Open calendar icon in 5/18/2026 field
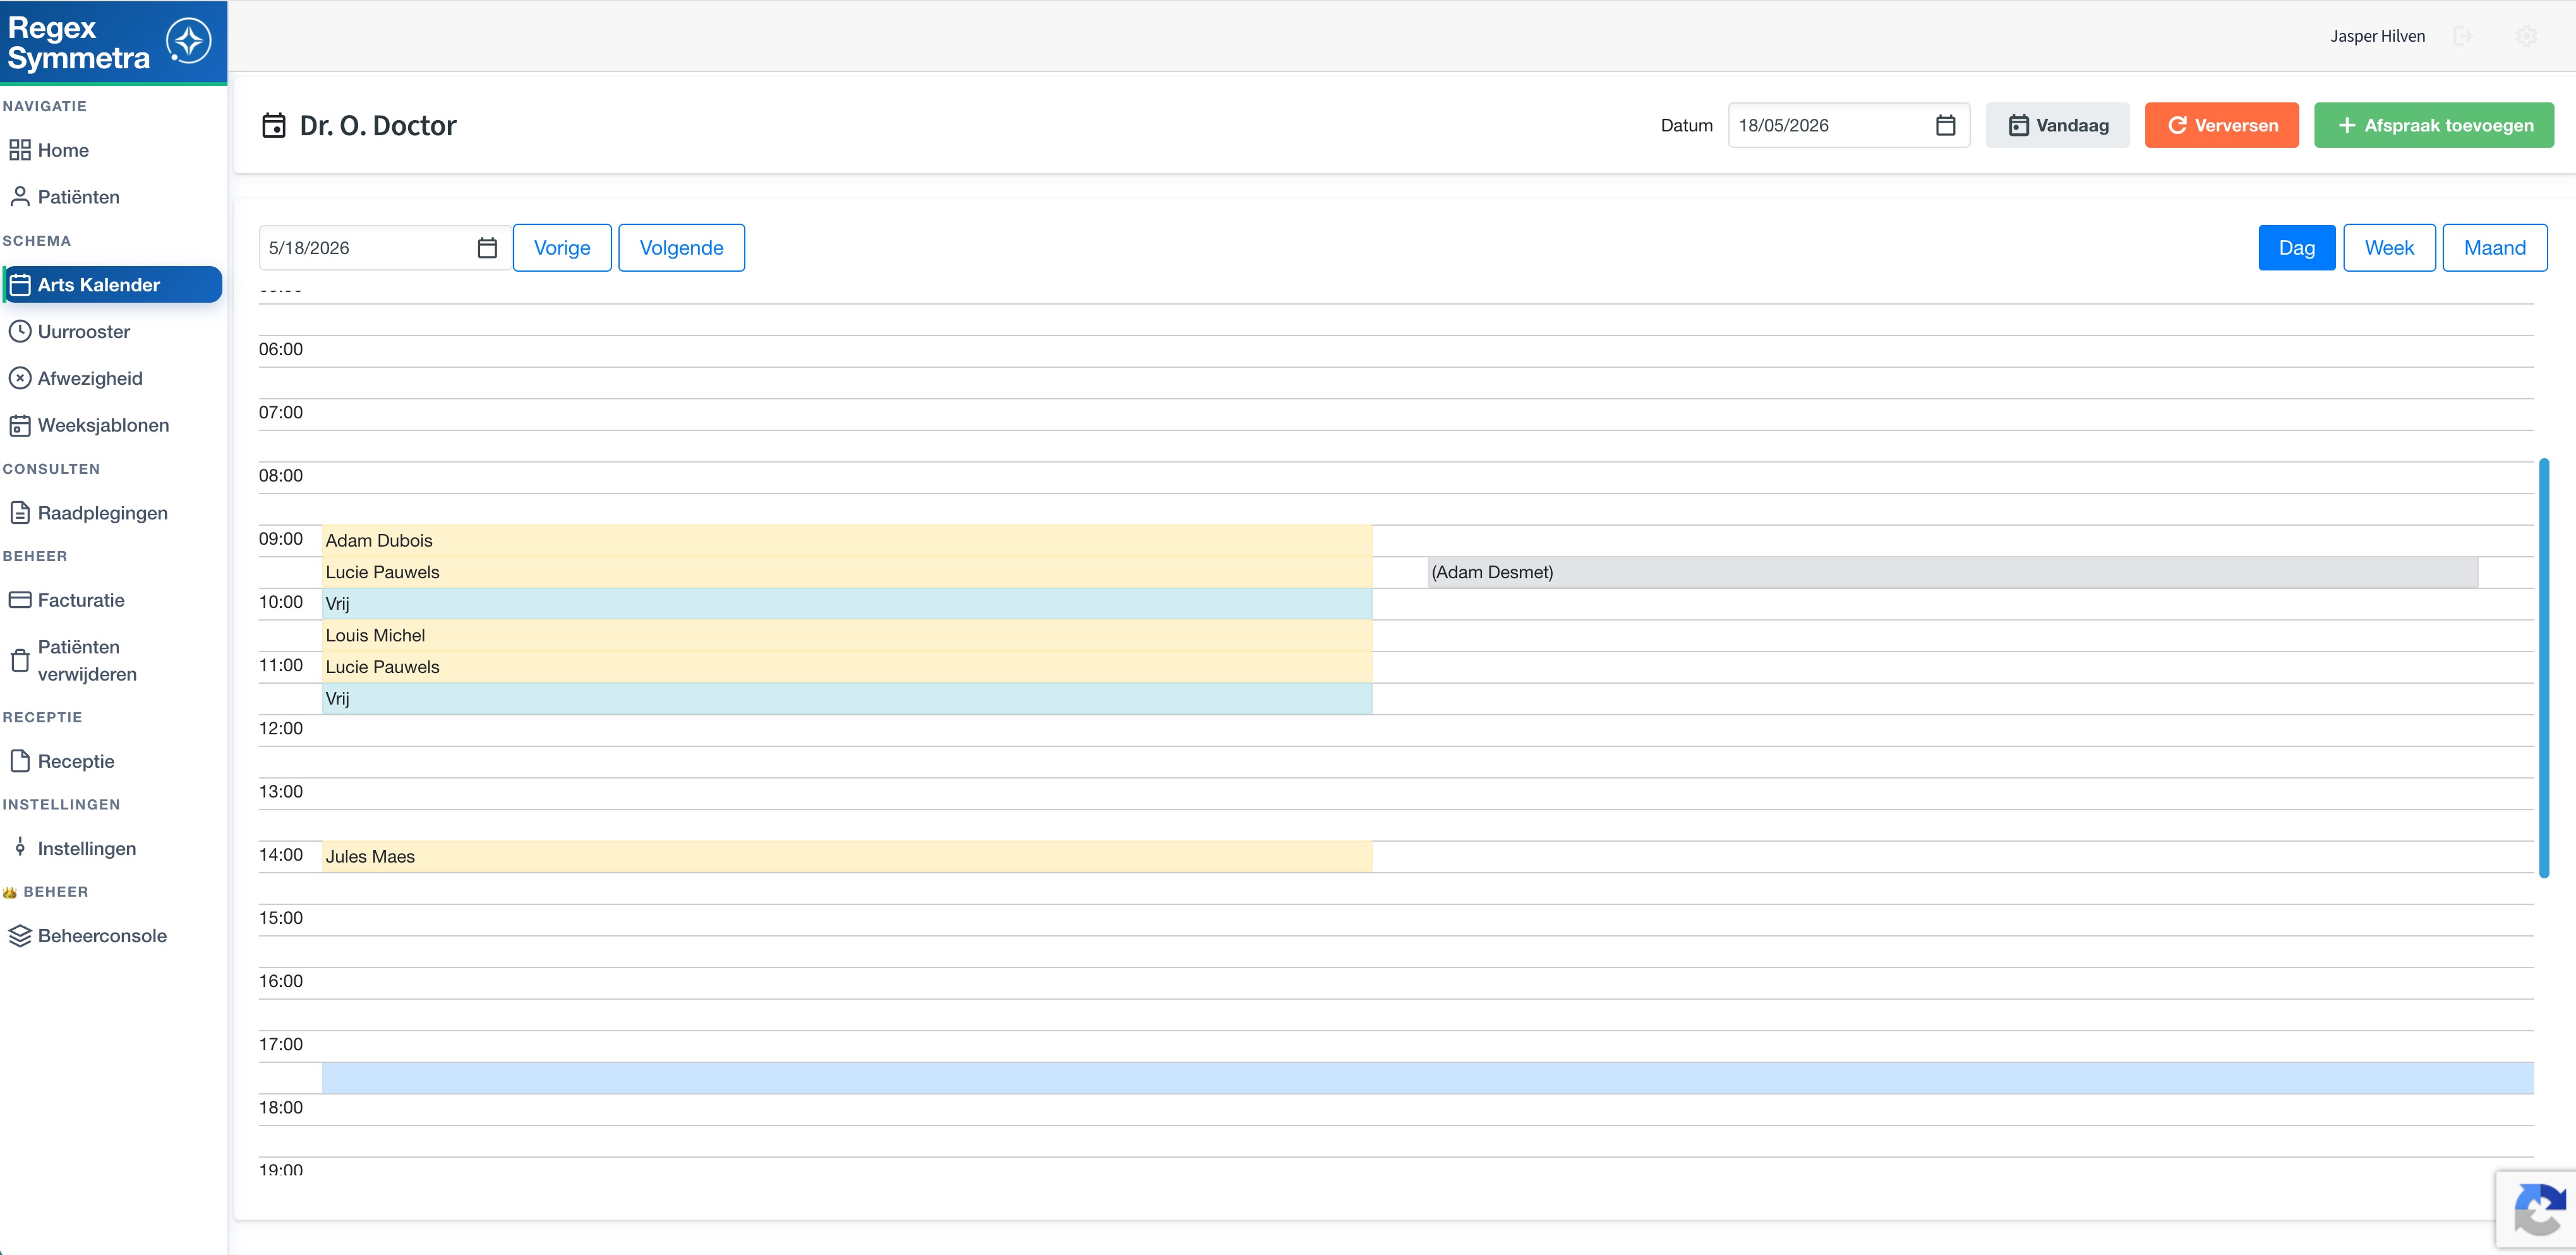The image size is (2576, 1255). pos(487,248)
